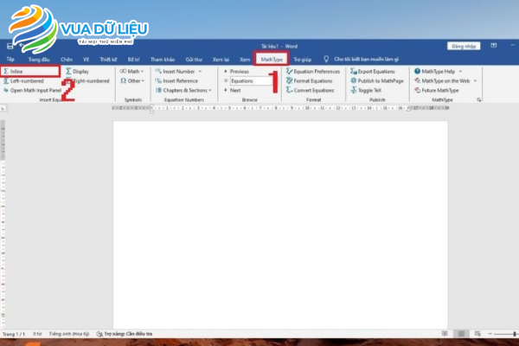
Task: Switch to the MathType ribbon tab
Action: click(x=272, y=59)
